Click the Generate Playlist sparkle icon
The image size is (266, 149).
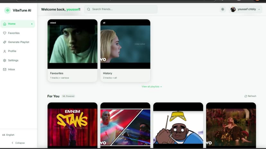point(4,42)
